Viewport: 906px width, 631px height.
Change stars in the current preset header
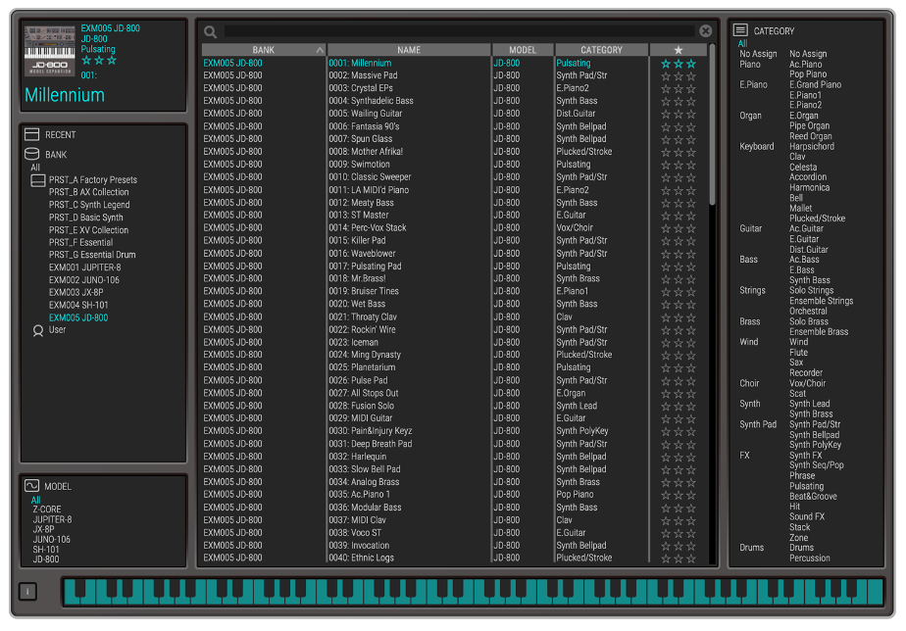click(99, 61)
